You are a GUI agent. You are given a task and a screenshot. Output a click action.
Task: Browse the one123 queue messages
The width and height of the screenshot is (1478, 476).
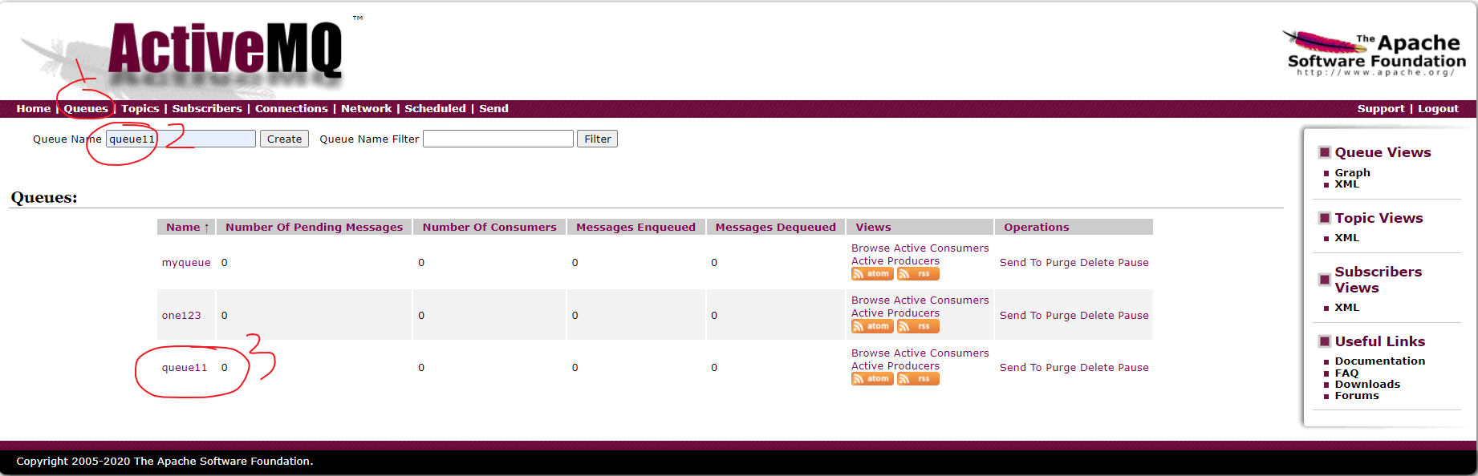(871, 300)
